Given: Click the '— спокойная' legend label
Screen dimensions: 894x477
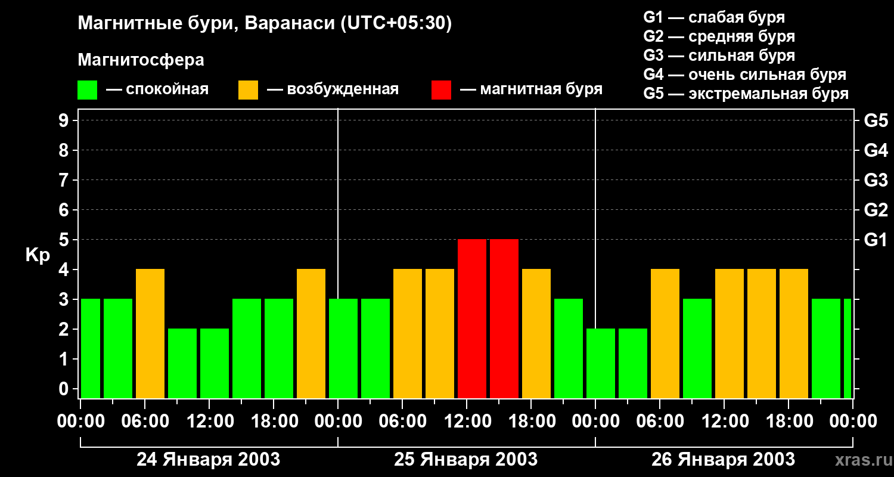Looking at the screenshot, I should click(x=157, y=89).
